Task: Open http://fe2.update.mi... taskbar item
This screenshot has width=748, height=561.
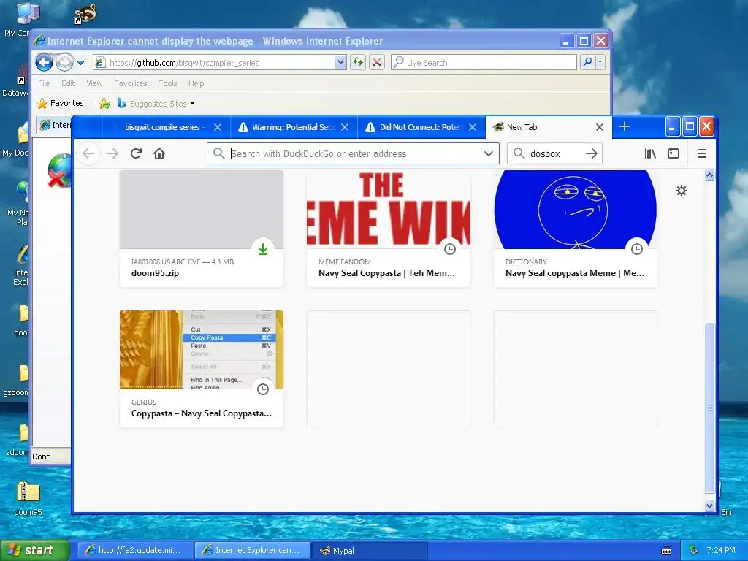Action: coord(136,550)
